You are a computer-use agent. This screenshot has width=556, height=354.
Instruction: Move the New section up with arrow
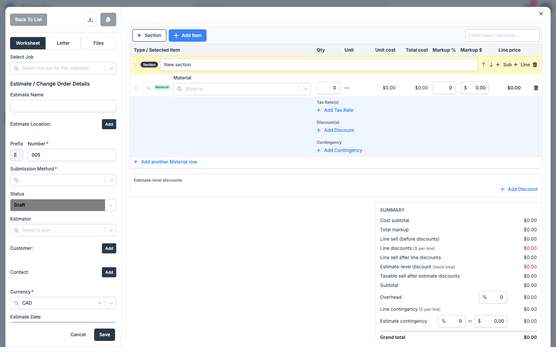[483, 65]
